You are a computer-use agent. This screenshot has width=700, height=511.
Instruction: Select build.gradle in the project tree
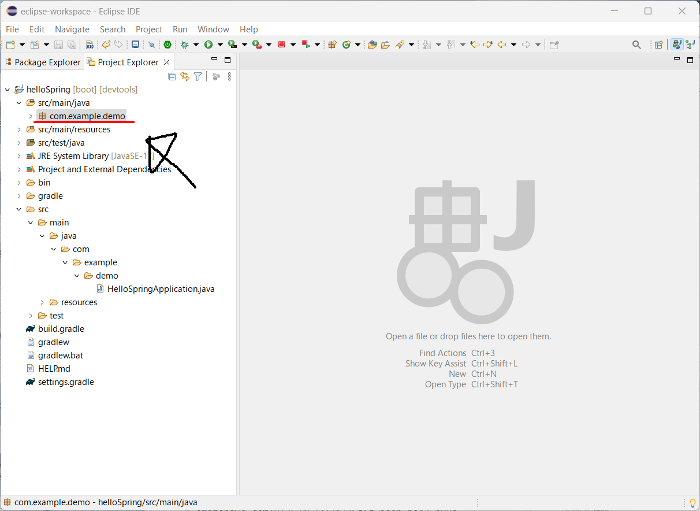point(60,328)
